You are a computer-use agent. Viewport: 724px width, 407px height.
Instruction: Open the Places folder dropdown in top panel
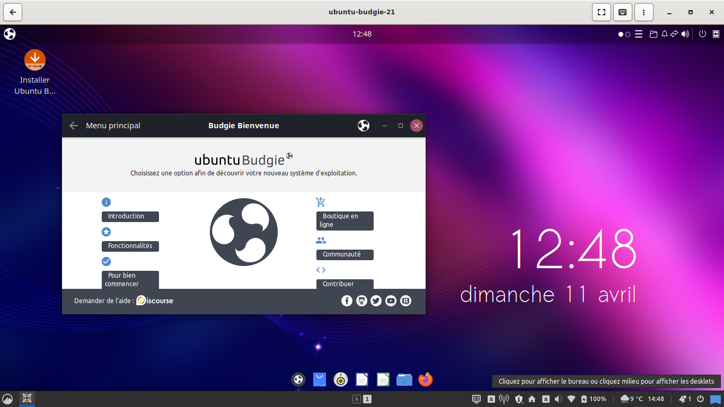(x=654, y=34)
